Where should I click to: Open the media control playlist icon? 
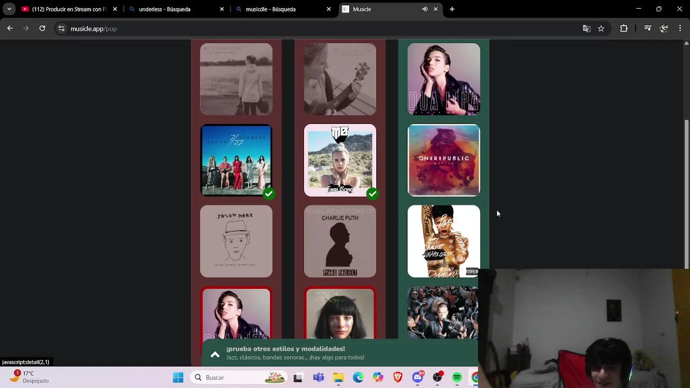pos(648,29)
